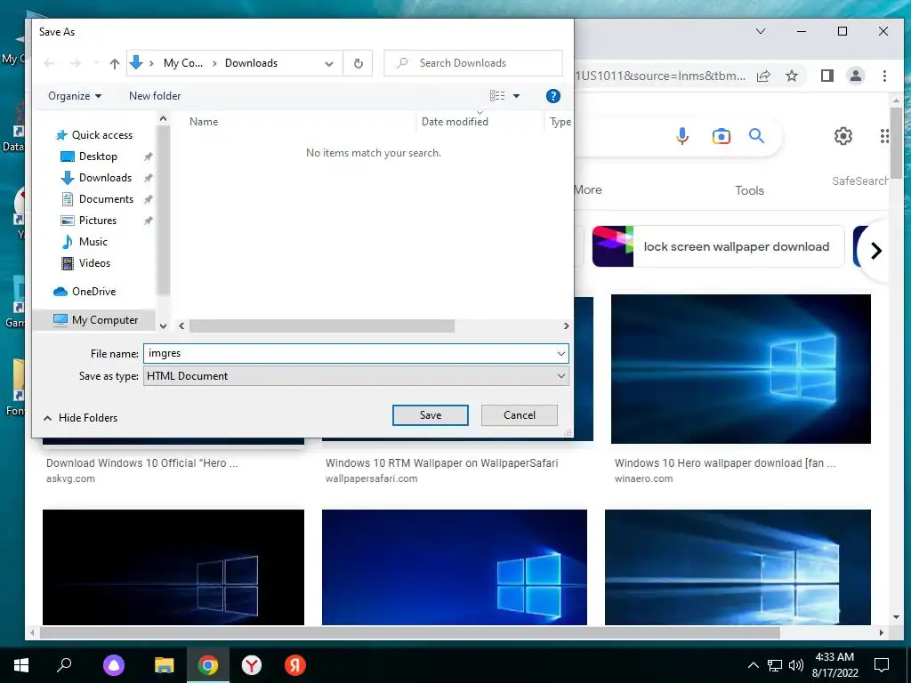This screenshot has height=683, width=911.
Task: Click the back arrow in Save As dialog
Action: [50, 63]
